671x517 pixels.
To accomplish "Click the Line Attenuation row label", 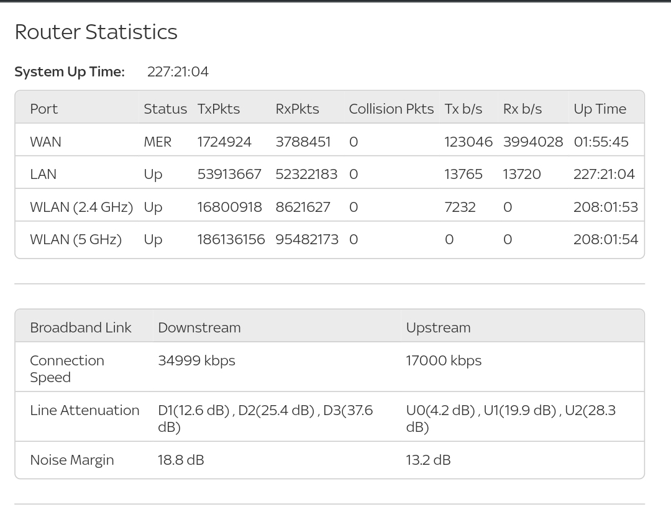I will (x=84, y=411).
